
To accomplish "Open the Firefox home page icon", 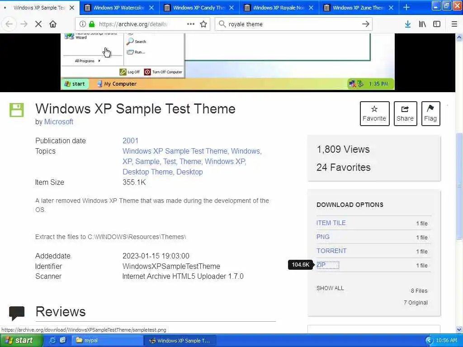I will tap(53, 24).
